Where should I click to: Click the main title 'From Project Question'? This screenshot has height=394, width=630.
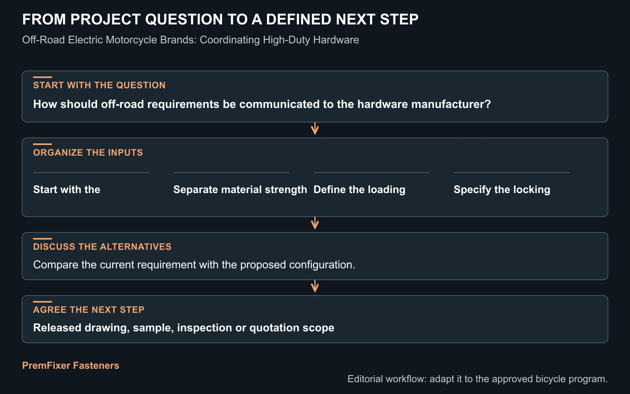(220, 19)
